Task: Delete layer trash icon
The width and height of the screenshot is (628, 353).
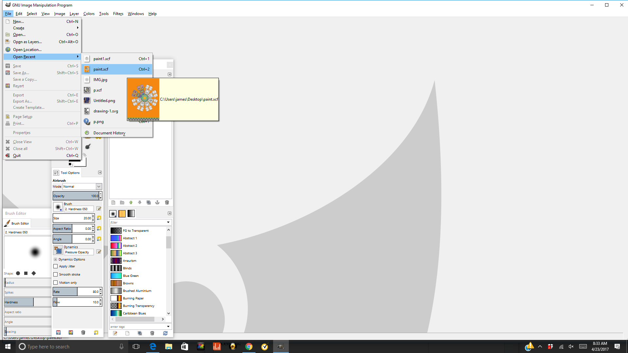Action: click(x=167, y=203)
